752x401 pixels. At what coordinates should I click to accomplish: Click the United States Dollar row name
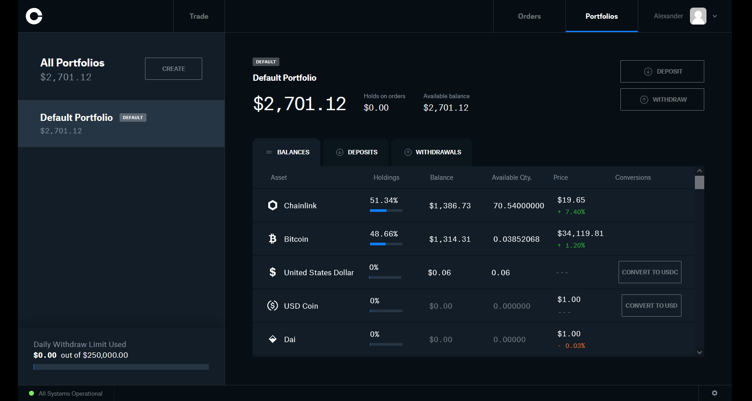[319, 273]
